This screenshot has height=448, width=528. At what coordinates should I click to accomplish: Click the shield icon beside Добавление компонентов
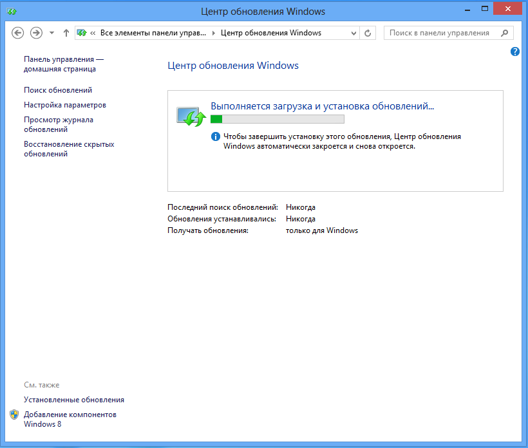click(14, 415)
